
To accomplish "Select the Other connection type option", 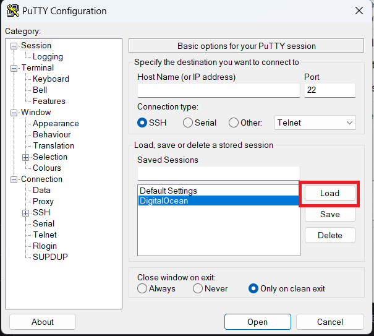I will tap(234, 123).
